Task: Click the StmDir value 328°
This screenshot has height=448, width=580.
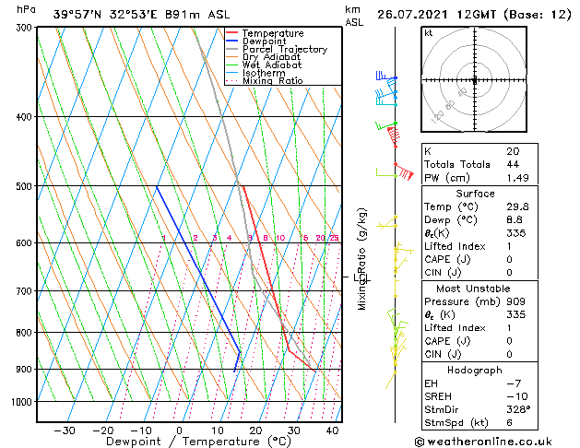Action: click(x=518, y=410)
